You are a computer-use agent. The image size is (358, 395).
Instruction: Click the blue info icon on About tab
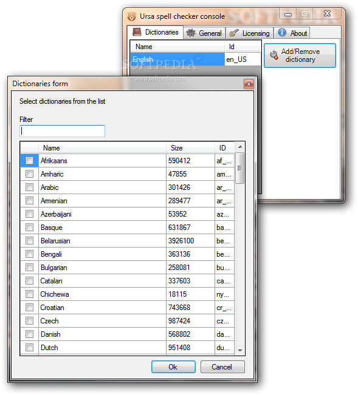pos(282,33)
